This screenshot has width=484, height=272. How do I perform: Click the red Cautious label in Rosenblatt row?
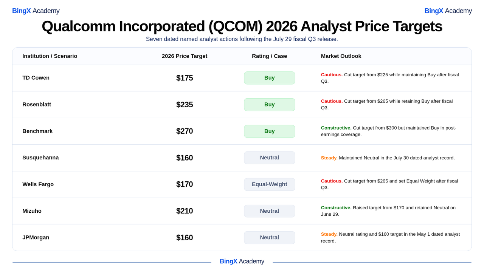[x=332, y=101]
